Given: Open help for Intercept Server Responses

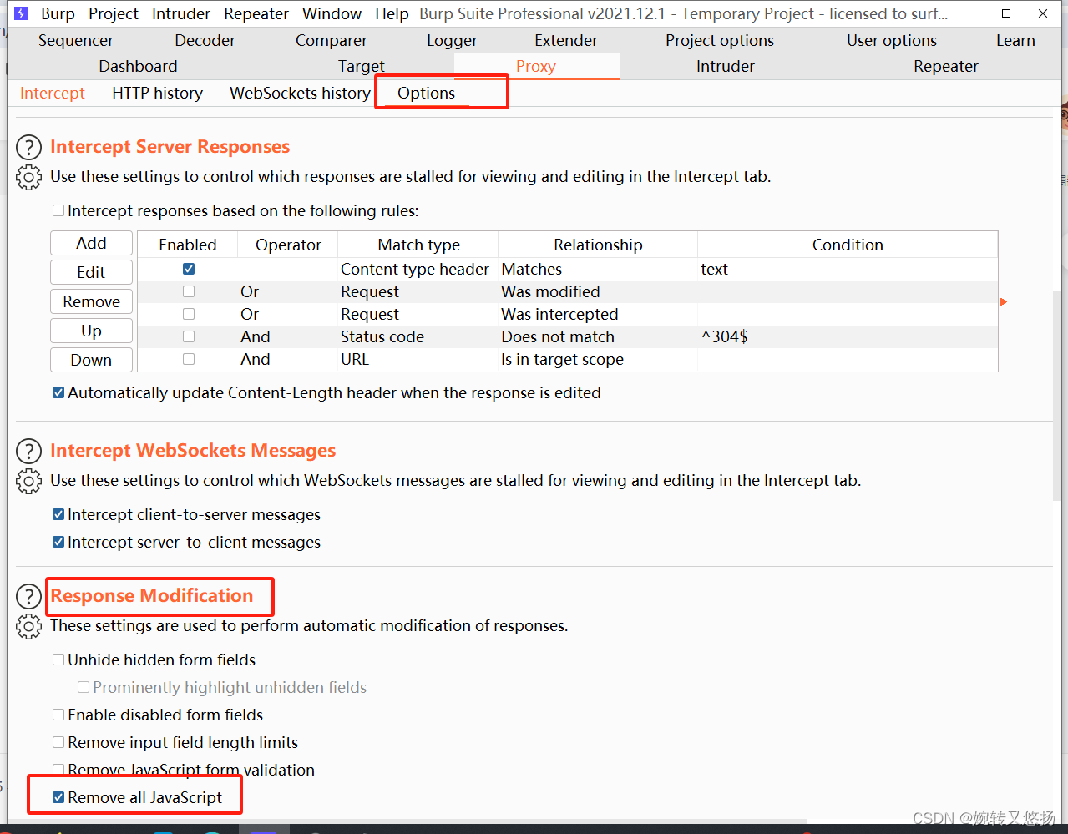Looking at the screenshot, I should (28, 148).
